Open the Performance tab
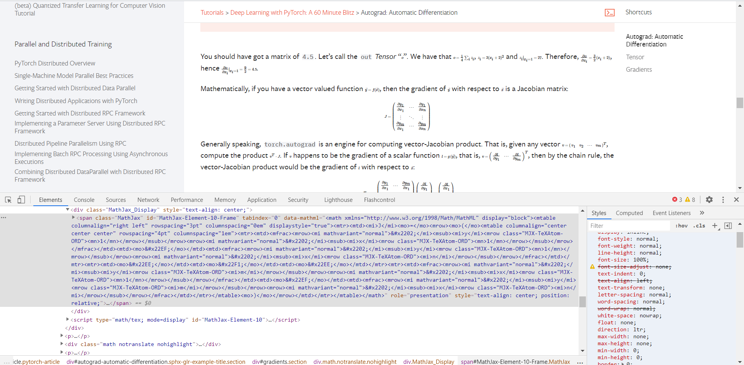 tap(187, 200)
